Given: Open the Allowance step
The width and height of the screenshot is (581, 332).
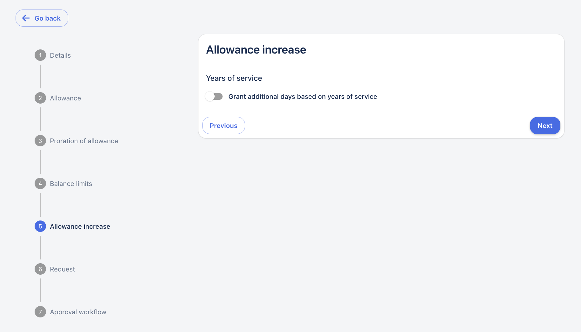Looking at the screenshot, I should tap(65, 98).
